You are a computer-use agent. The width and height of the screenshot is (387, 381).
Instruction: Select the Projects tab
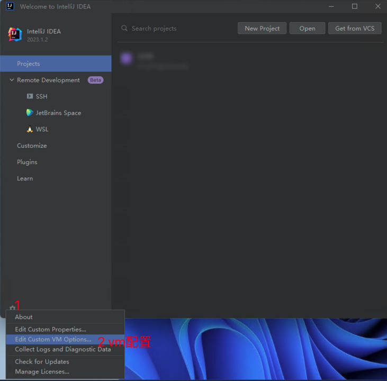pyautogui.click(x=56, y=63)
